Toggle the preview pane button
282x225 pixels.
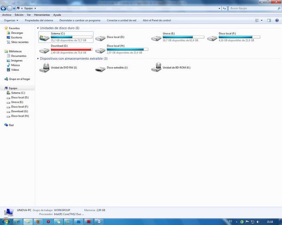coord(269,20)
